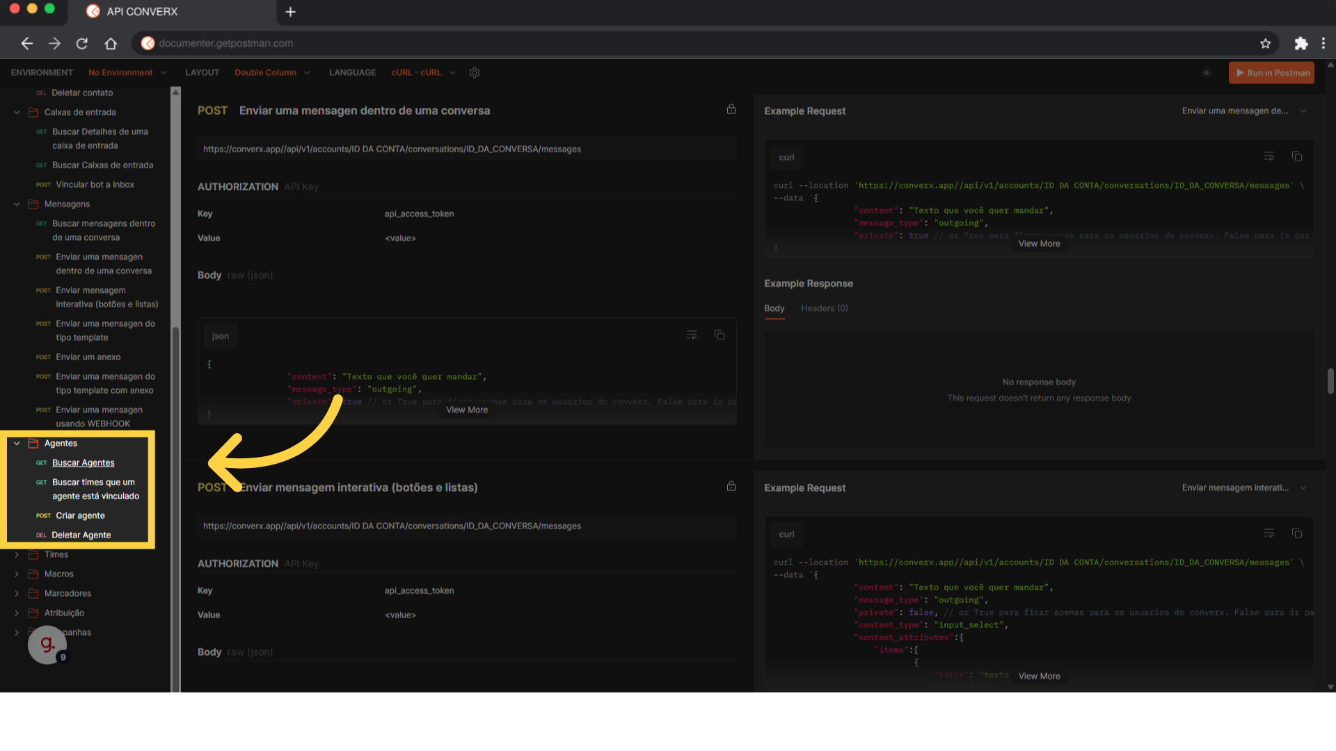Click the Mensagens folder icon
1336x751 pixels.
[x=33, y=204]
